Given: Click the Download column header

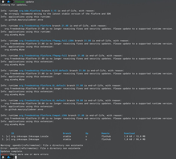Looking at the screenshot, I should [x=129, y=133].
